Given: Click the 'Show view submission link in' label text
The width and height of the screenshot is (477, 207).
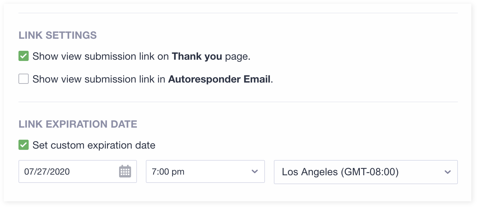Looking at the screenshot, I should [x=100, y=79].
